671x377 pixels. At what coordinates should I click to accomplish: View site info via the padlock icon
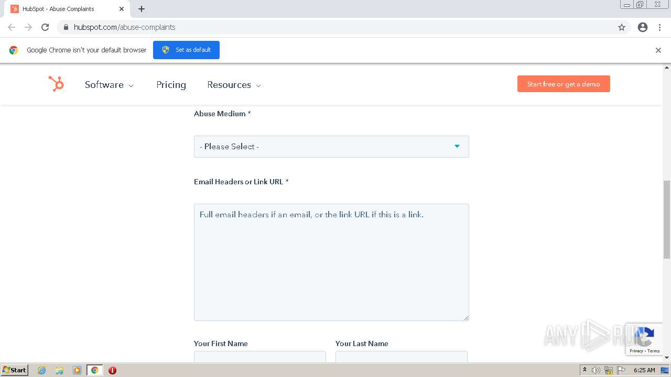(66, 27)
